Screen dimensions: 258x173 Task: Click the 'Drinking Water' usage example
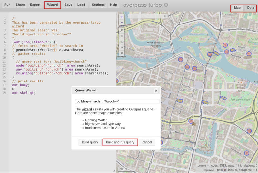coord(96,120)
